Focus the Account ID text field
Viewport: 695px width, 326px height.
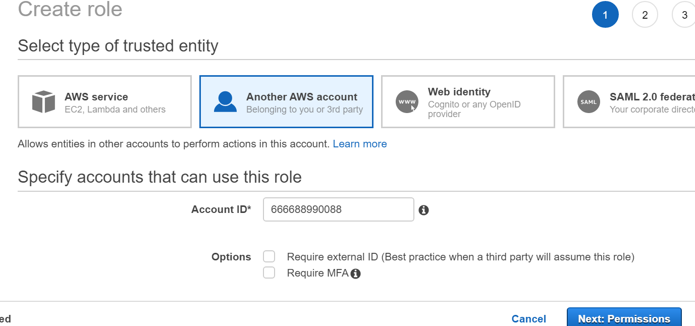pyautogui.click(x=338, y=209)
